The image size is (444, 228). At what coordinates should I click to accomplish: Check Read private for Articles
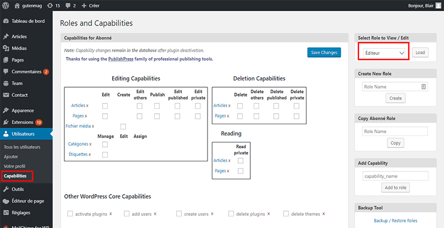point(240,161)
